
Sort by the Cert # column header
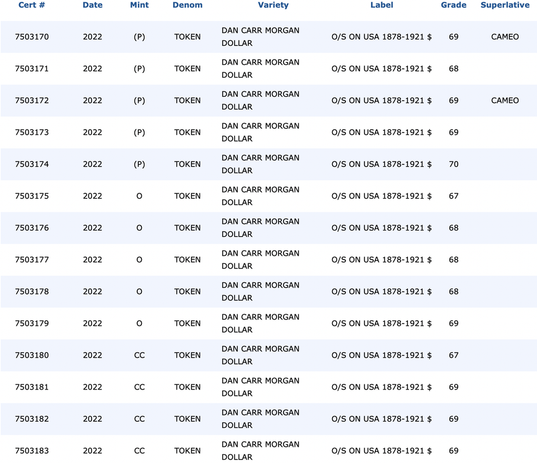pyautogui.click(x=31, y=5)
